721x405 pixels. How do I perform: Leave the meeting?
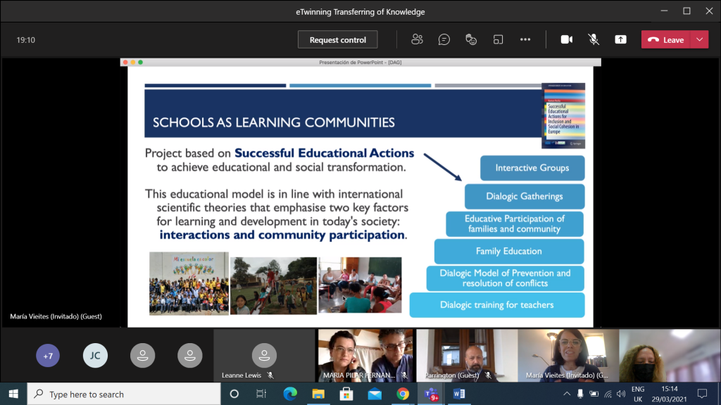[666, 39]
